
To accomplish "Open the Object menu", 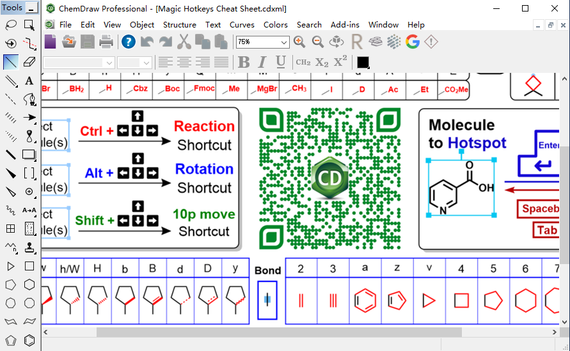I will tap(142, 25).
